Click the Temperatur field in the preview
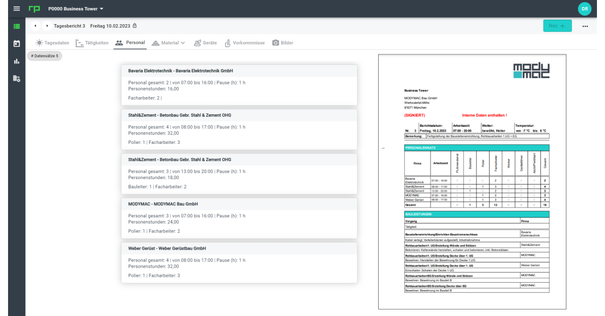Screen dimensions: 605x316 point(531,128)
